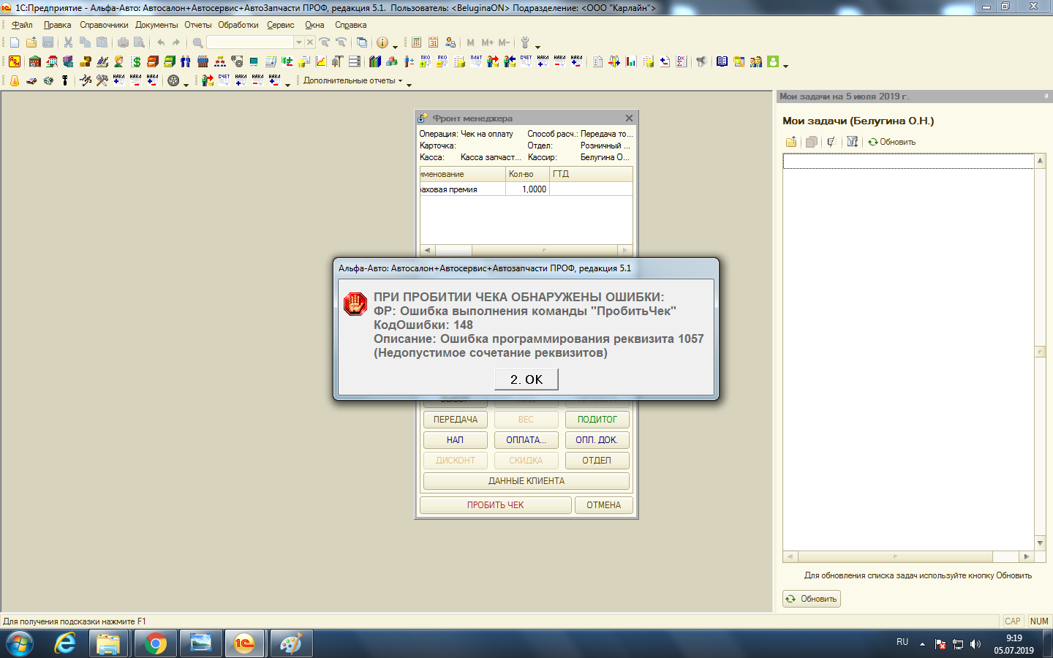Click the Cut scissors icon

tap(68, 42)
